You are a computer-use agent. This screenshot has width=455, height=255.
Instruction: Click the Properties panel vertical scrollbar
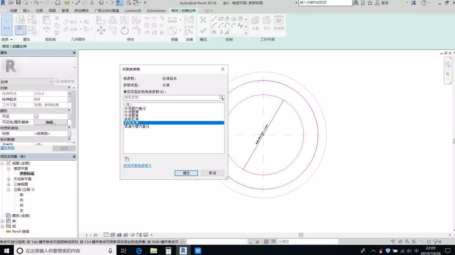[74, 110]
